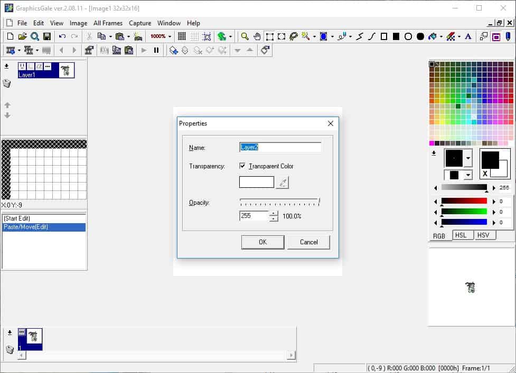
Task: Open Layer1 options ellipsis button
Action: point(48,66)
